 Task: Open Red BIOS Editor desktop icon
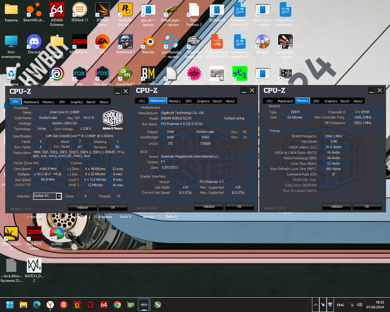34,238
